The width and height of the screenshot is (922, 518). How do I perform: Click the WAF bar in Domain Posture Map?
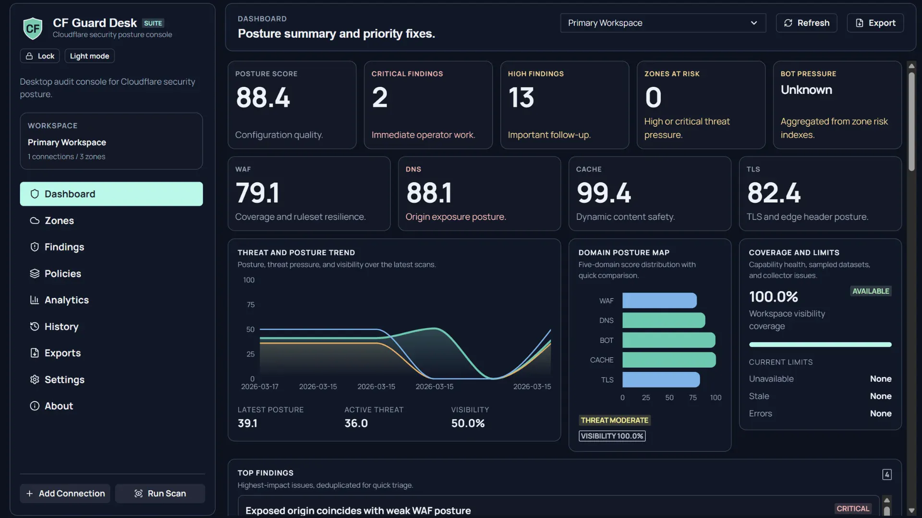659,301
